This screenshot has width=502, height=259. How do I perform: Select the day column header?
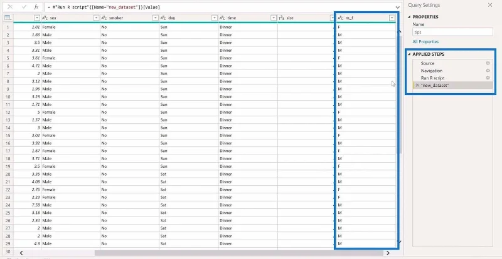(x=189, y=18)
